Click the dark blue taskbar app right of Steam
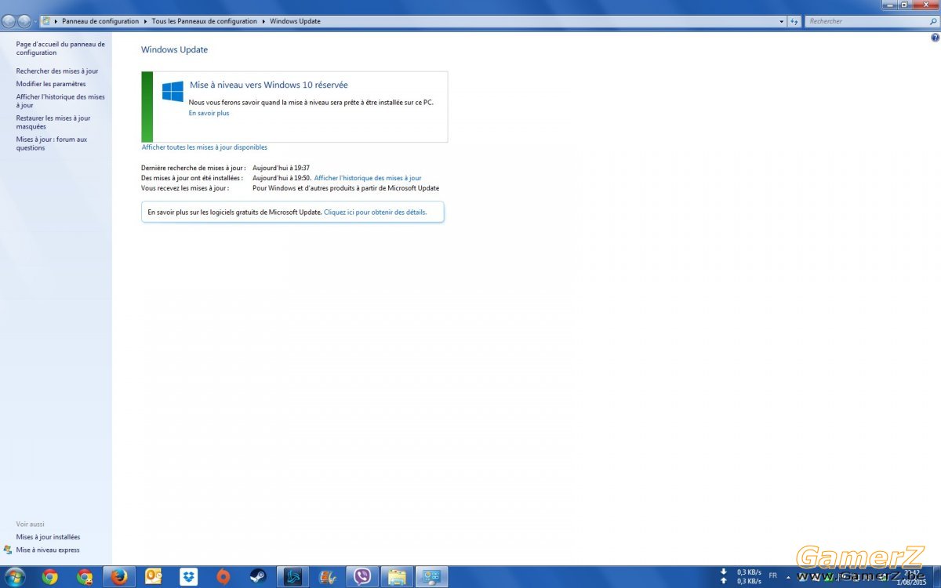The image size is (941, 588). click(x=293, y=577)
